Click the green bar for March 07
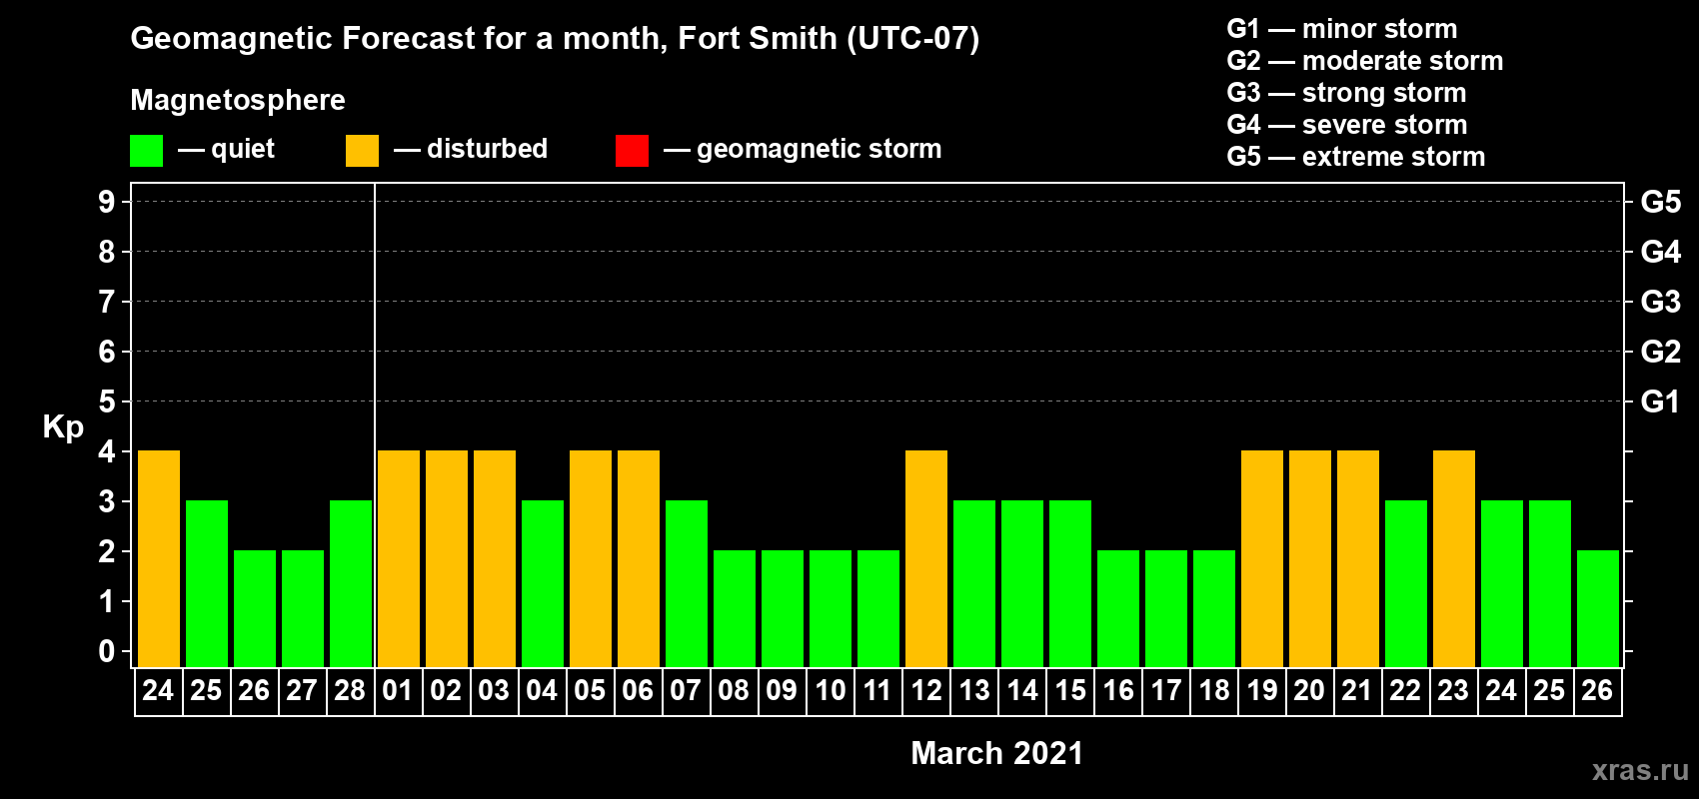1699x799 pixels. (687, 584)
